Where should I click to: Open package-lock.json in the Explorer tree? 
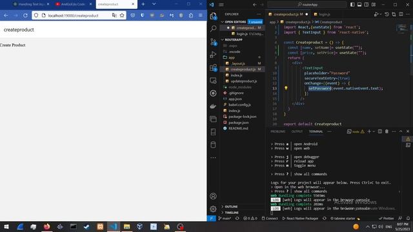(x=242, y=117)
